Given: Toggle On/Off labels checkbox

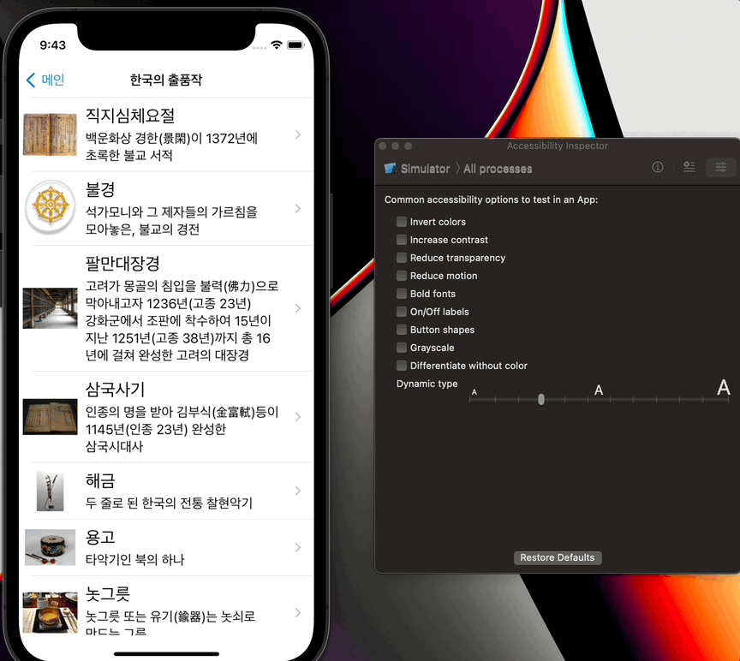Looking at the screenshot, I should tap(402, 312).
